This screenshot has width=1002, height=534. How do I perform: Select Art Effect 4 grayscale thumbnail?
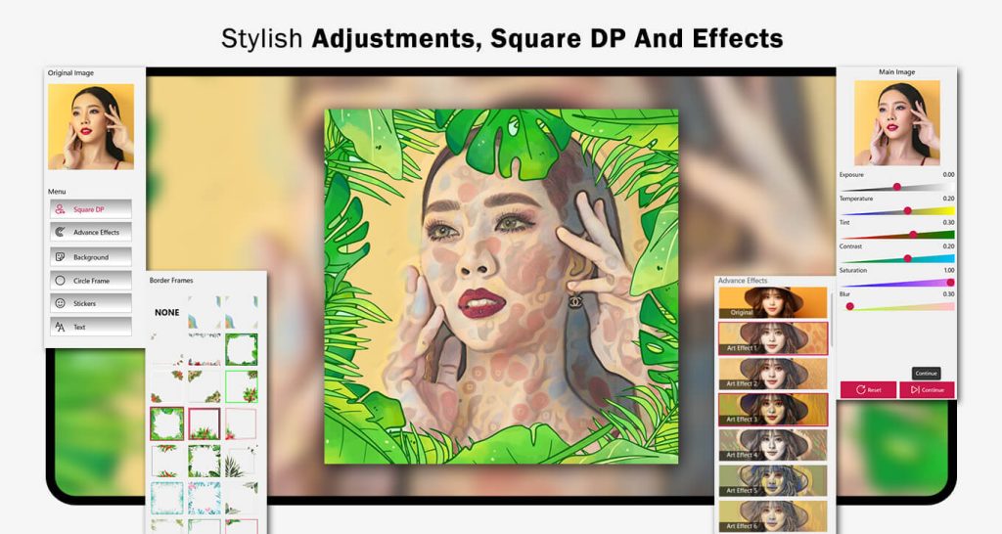(x=773, y=445)
